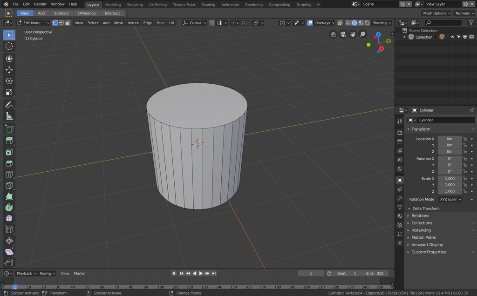
Task: Click the Z axis on navigation gizmo
Action: tap(378, 34)
